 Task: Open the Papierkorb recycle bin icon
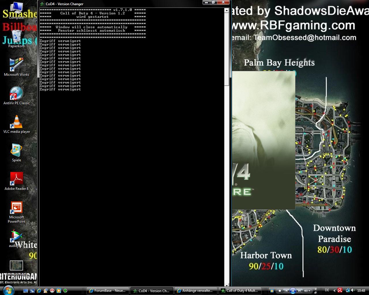pyautogui.click(x=16, y=38)
